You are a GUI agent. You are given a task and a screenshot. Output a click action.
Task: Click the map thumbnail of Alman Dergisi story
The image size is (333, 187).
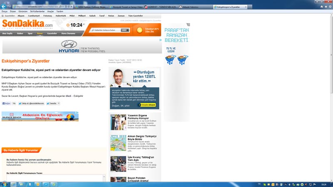pos(118,143)
